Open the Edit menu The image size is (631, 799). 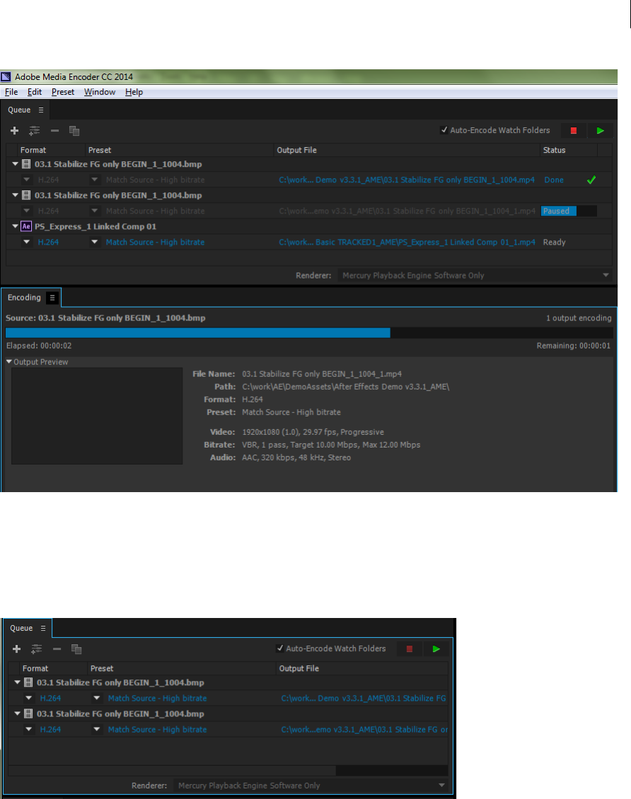35,92
